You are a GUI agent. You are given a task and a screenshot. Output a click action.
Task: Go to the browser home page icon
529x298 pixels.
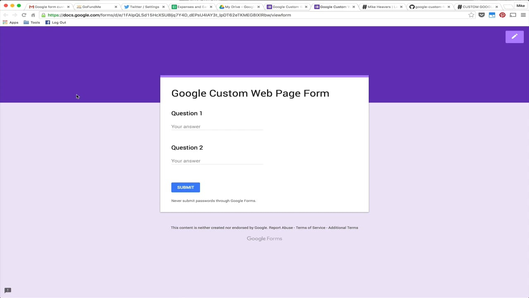pos(33,15)
